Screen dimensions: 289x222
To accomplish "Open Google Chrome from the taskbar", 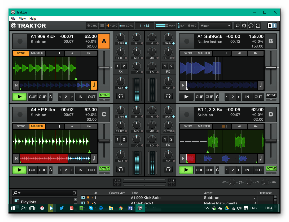I will click(x=121, y=208).
